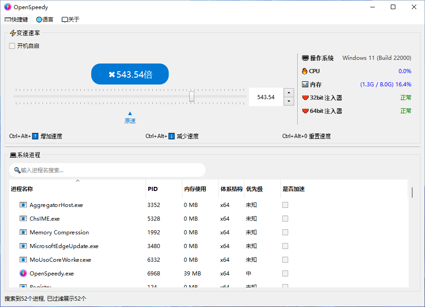Viewport: 425px width, 307px height.
Task: Select the OpenSpeedy.exe process name
Action: pos(52,273)
